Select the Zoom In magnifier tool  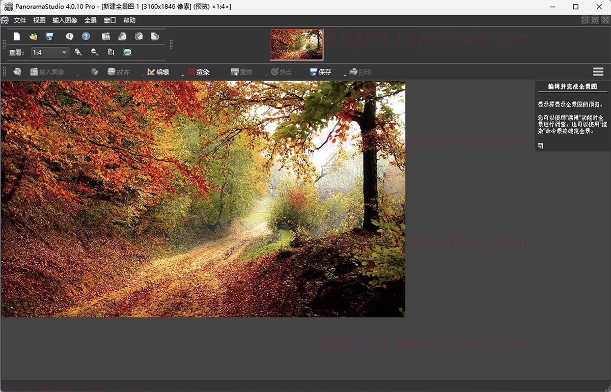78,52
